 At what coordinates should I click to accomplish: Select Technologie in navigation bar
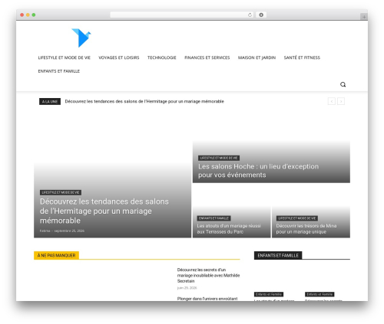[x=162, y=57]
